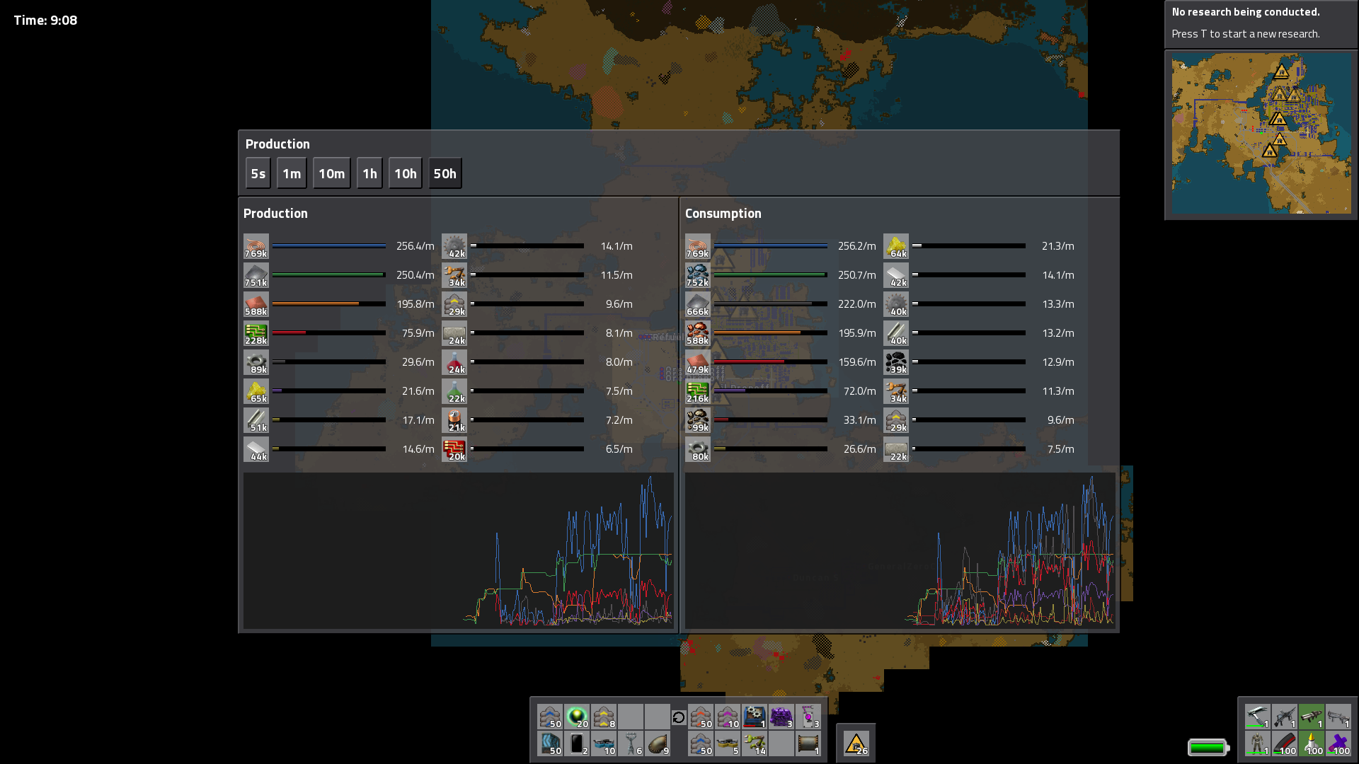Screen dimensions: 1359x764
Task: Click the quickbar rotate toolbar icon
Action: pos(679,717)
